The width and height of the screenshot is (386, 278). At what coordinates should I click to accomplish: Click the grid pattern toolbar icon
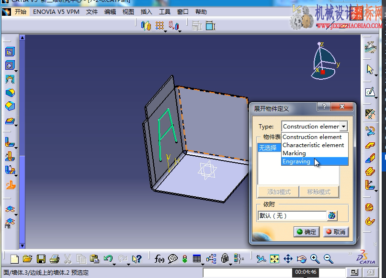coord(159,25)
